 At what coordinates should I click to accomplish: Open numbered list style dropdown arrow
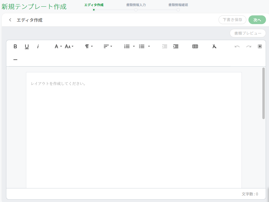[x=134, y=46]
